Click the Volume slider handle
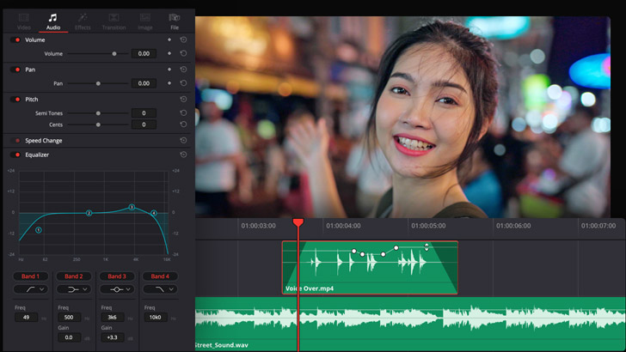The image size is (626, 352). tap(114, 53)
